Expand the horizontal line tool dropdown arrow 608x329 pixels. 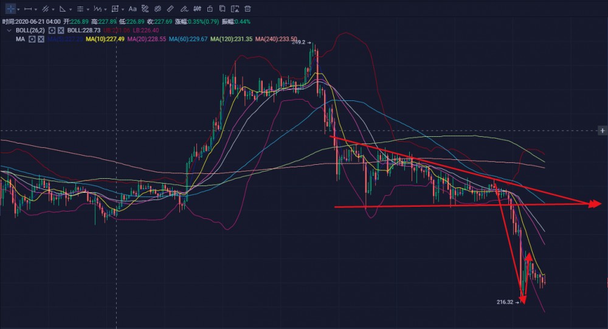36,10
